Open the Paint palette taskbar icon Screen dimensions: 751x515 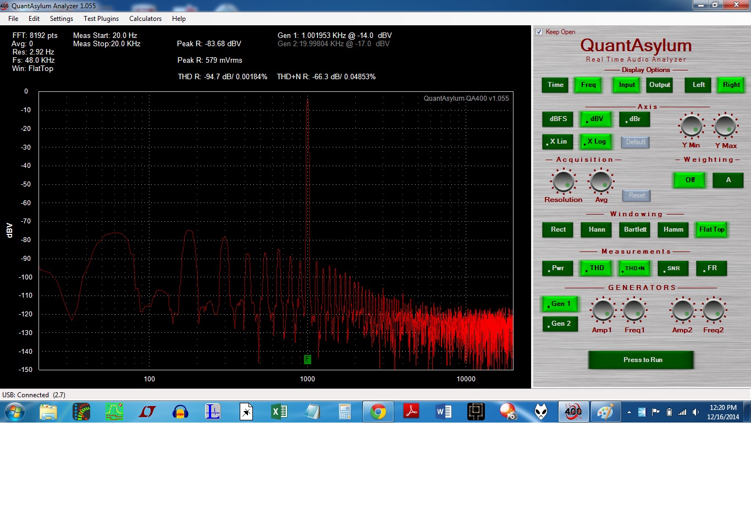click(605, 412)
